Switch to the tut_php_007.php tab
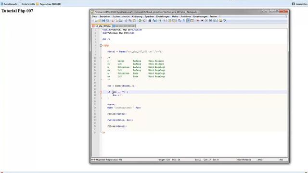 [x=102, y=26]
